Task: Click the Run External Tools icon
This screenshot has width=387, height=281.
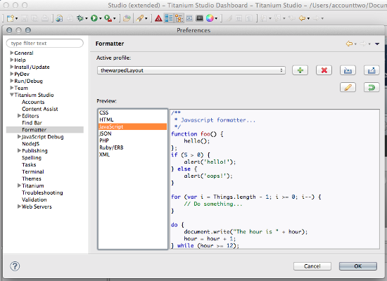Action: (x=108, y=18)
